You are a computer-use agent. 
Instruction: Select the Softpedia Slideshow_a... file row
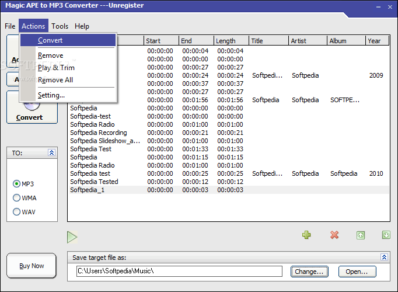point(229,141)
